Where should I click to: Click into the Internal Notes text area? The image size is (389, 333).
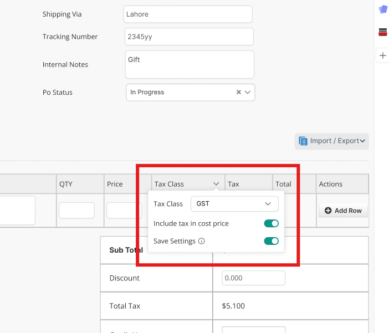pyautogui.click(x=190, y=64)
